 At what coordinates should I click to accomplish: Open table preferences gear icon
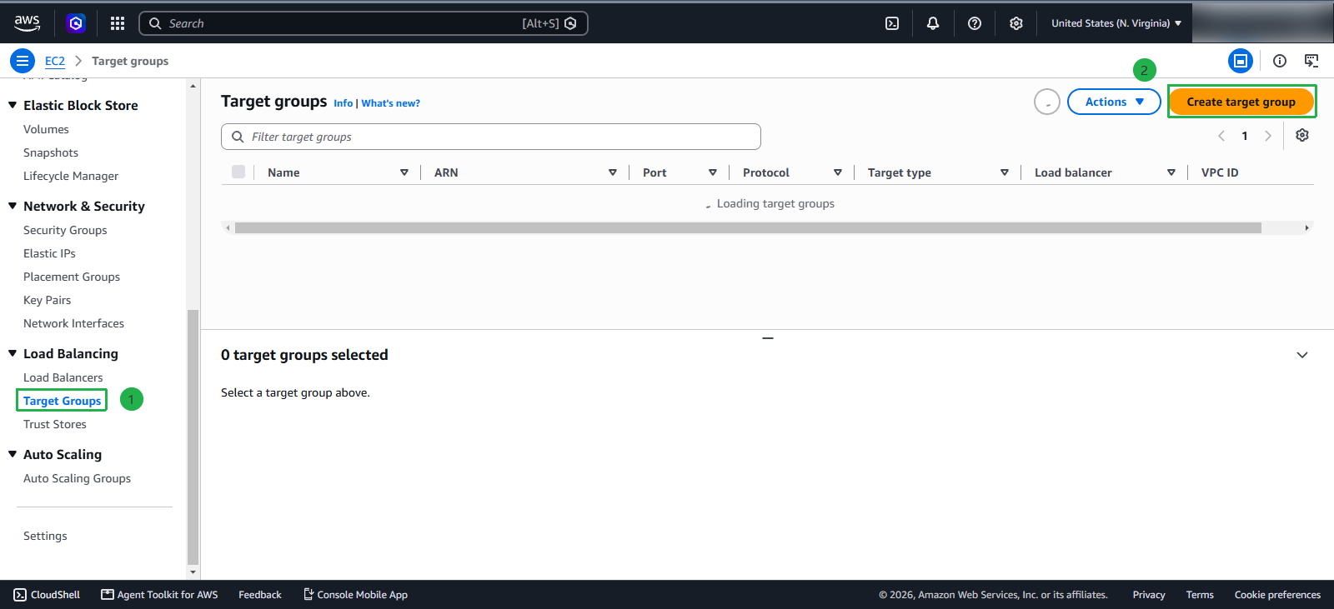tap(1302, 135)
